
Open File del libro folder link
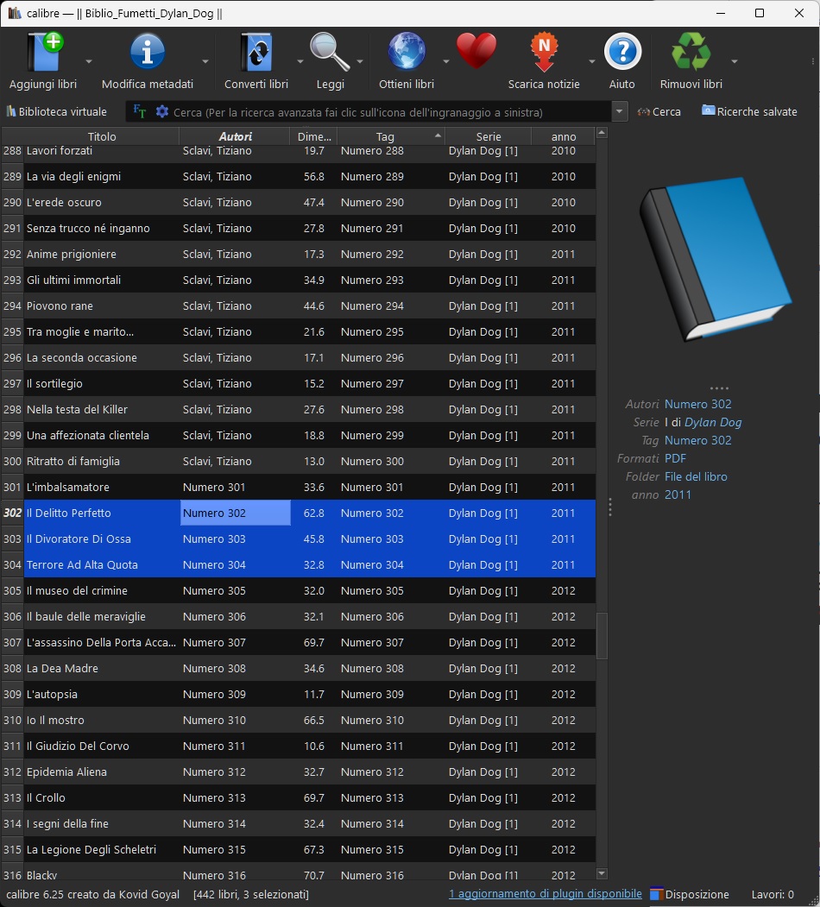[696, 476]
